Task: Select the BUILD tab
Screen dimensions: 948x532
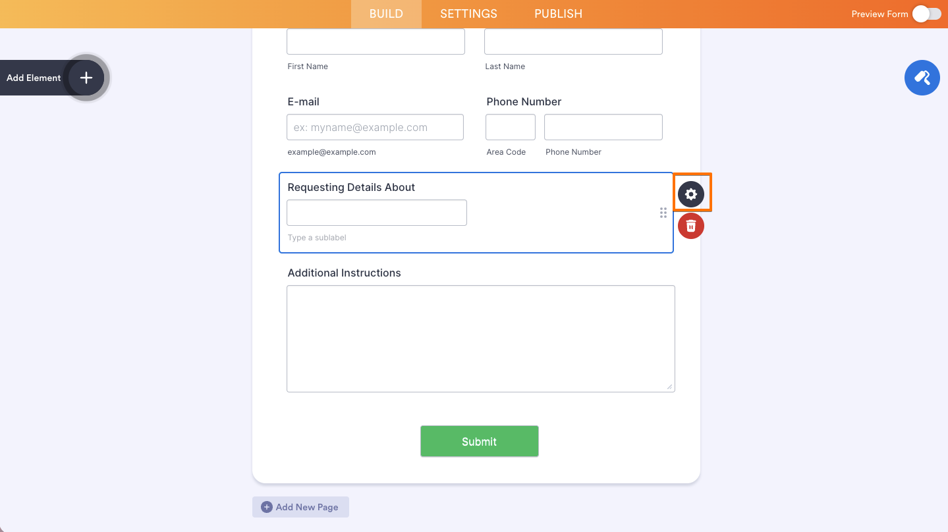Action: click(x=385, y=13)
